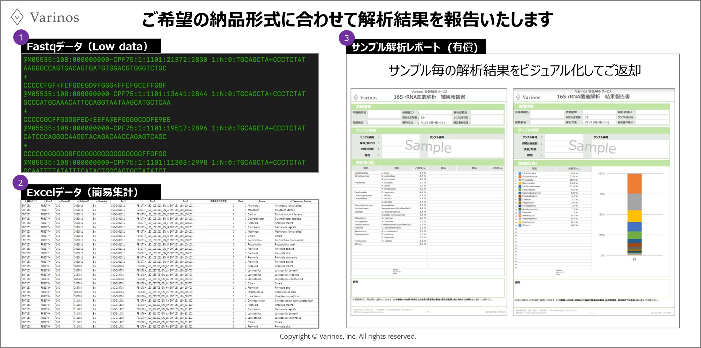Click the purple circle numbered 2
Image resolution: width=701 pixels, height=348 pixels.
coord(20,183)
